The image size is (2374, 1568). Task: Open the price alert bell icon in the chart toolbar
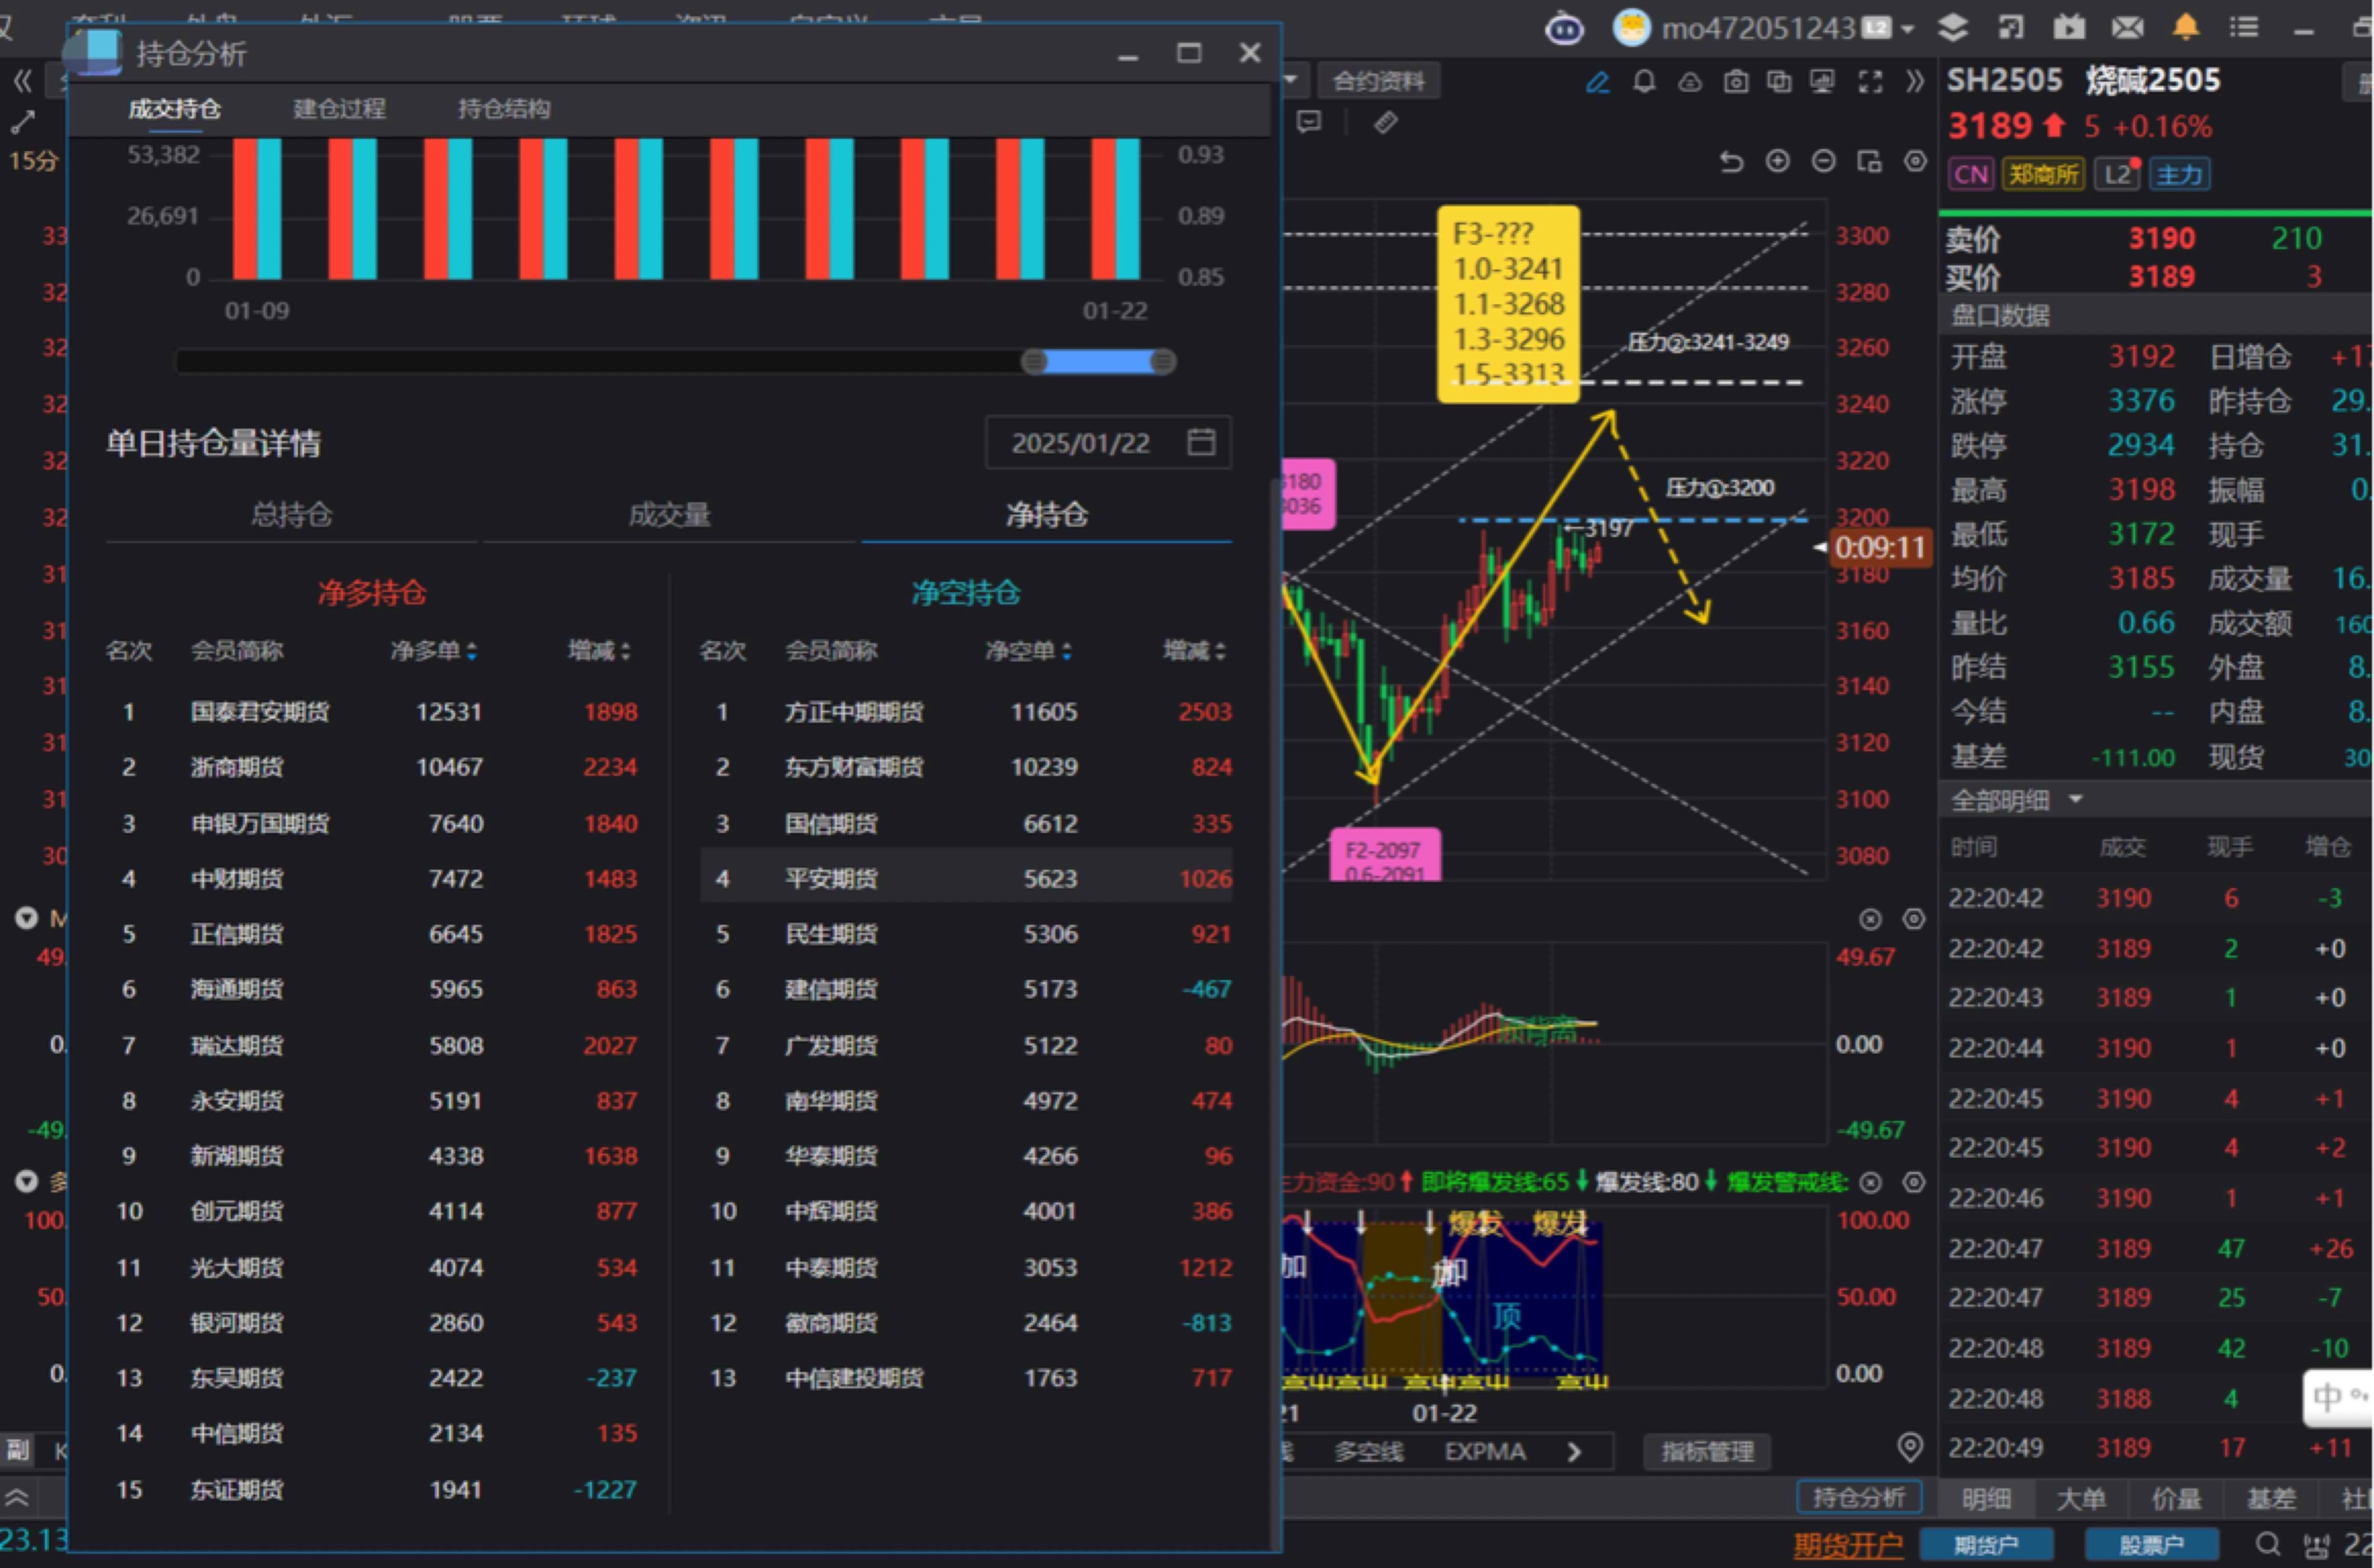pos(1645,82)
